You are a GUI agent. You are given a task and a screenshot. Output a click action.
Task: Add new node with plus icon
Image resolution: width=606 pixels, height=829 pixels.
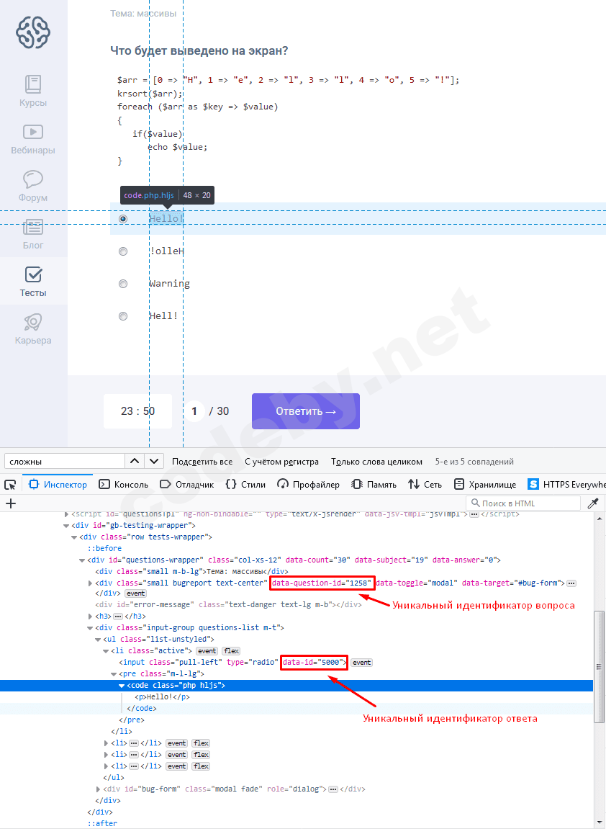coord(11,503)
